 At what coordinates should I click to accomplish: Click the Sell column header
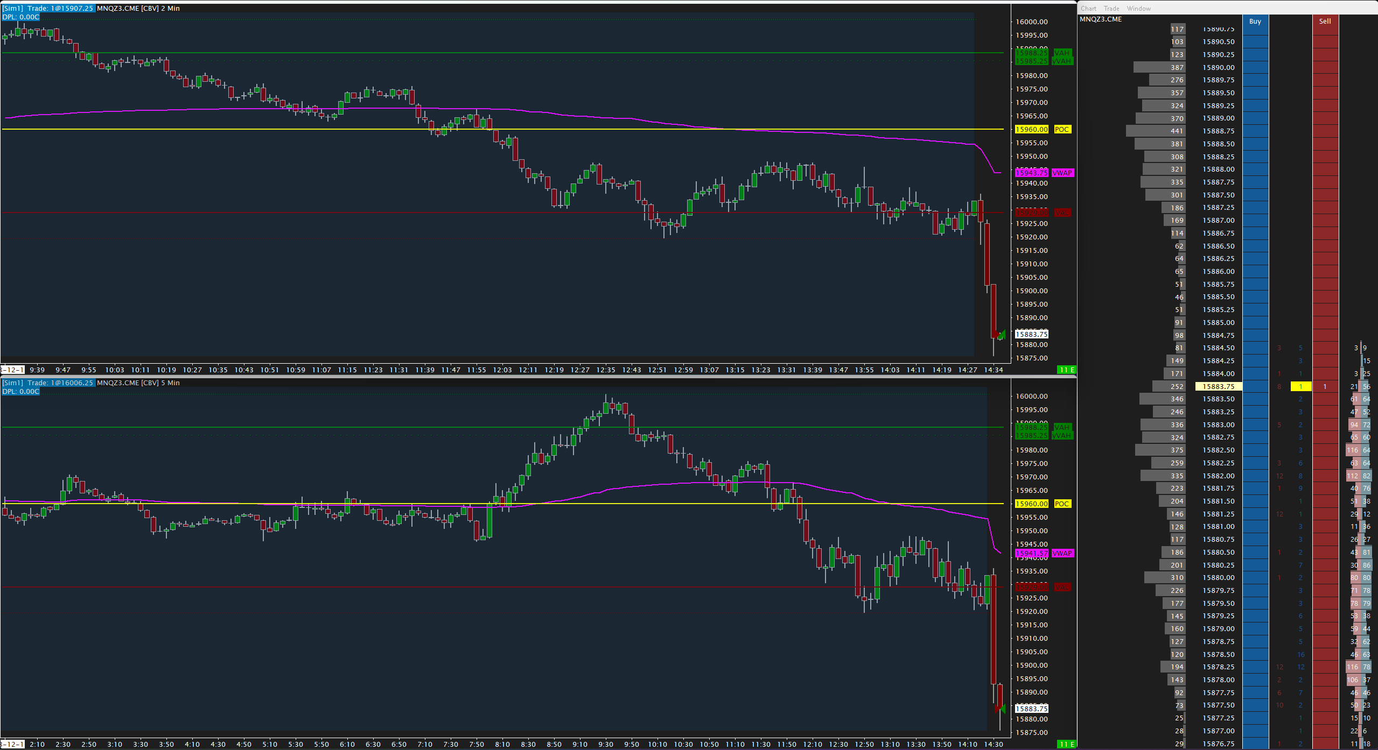[1325, 22]
